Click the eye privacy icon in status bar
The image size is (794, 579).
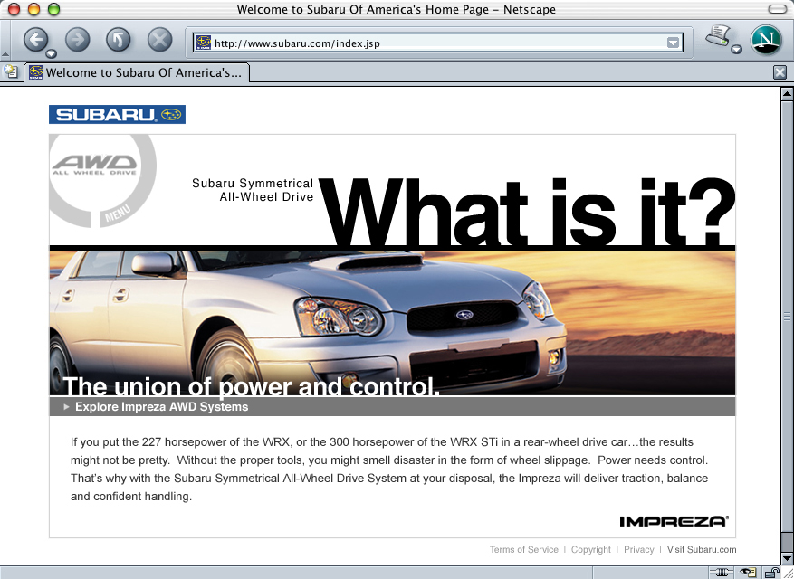click(748, 572)
